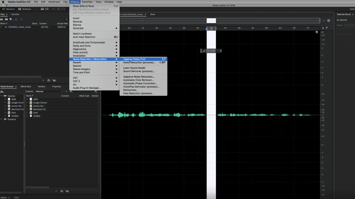This screenshot has height=199, width=355.
Task: Open the Mixer tab
Action: pos(153,14)
